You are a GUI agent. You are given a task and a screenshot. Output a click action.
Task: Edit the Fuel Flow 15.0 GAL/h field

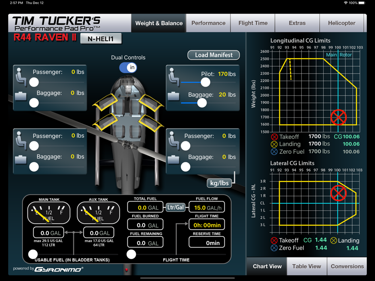(x=207, y=207)
